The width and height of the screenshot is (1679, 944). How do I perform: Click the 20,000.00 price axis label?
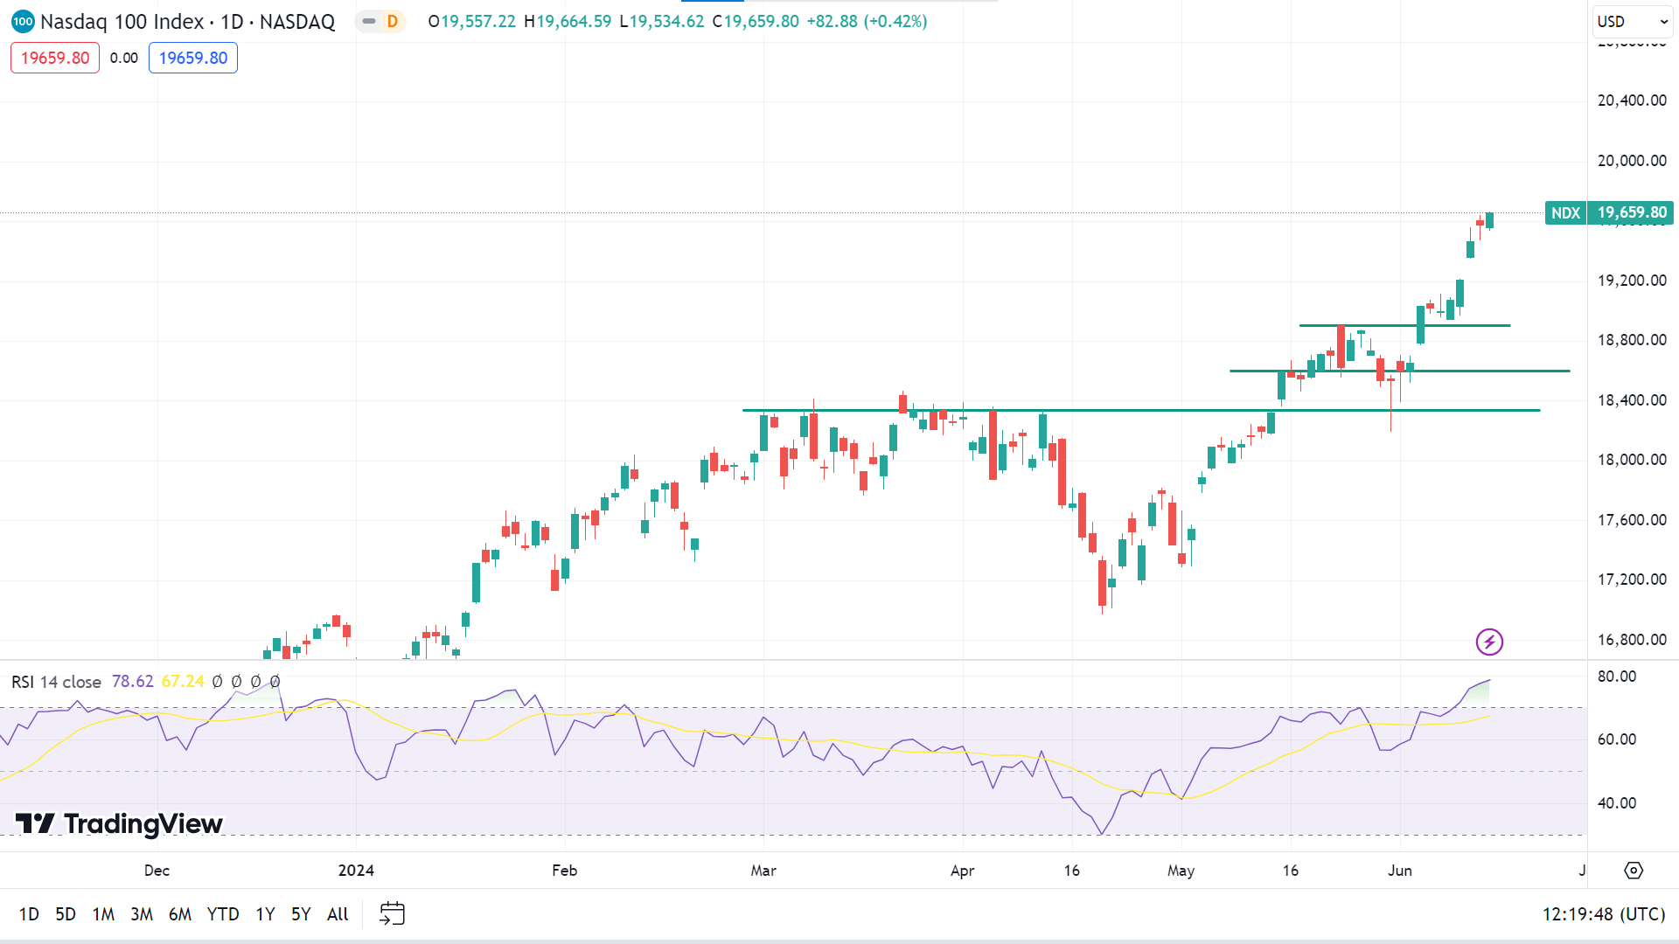point(1632,161)
